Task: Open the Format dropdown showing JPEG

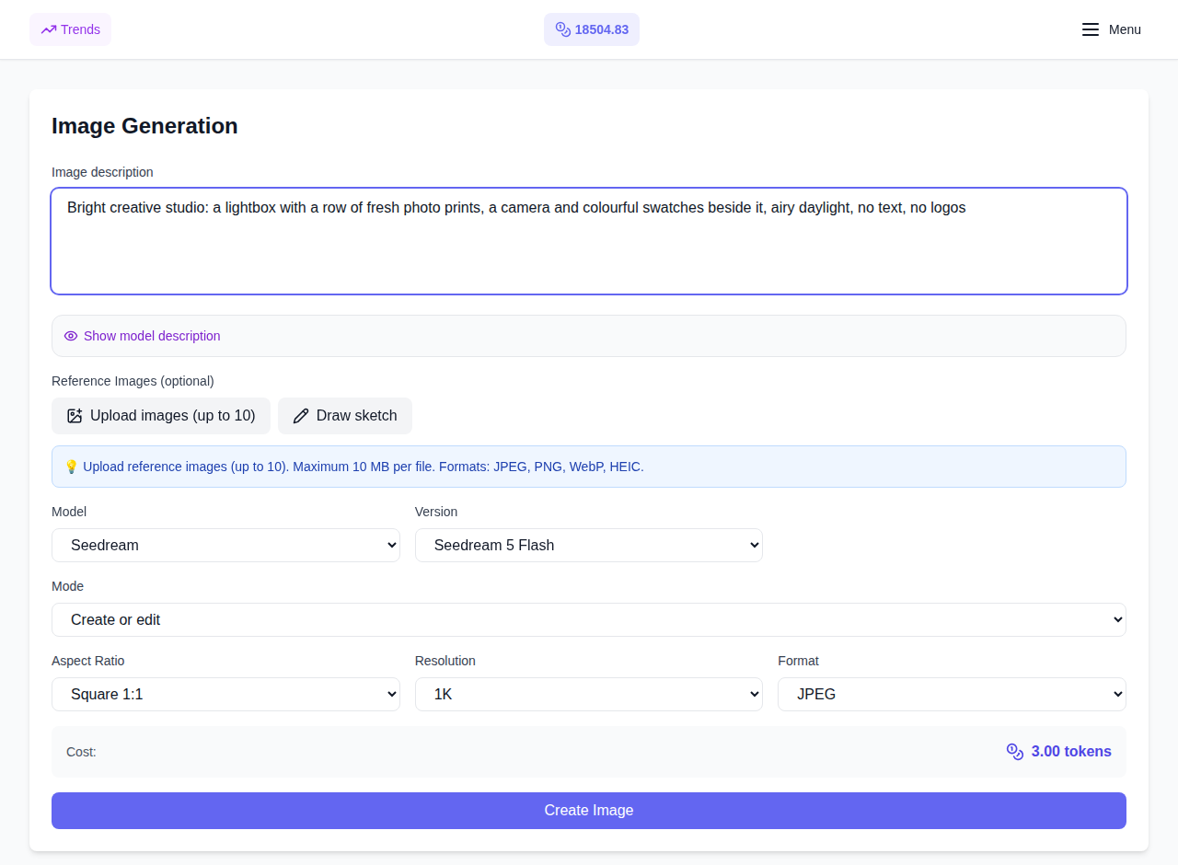Action: pos(952,694)
